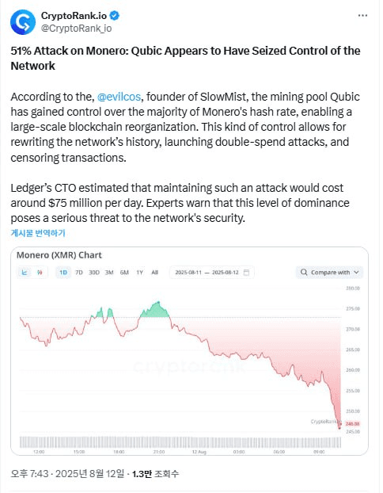The image size is (383, 493).
Task: Open the @CryptoRank_io handle
Action: tap(76, 29)
